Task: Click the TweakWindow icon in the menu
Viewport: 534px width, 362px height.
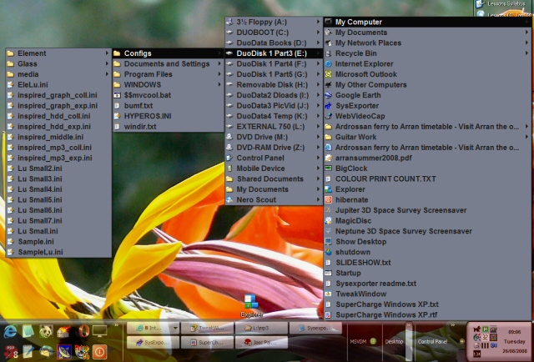Action: coord(328,294)
